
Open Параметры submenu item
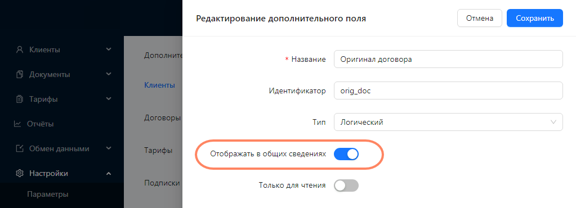point(48,195)
